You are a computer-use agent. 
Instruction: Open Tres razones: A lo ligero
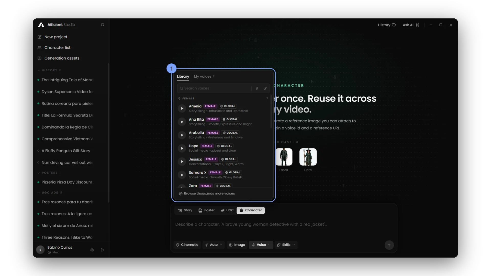[65, 214]
